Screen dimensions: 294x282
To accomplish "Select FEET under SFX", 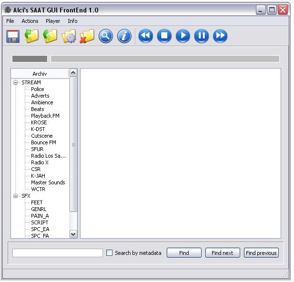I will (37, 202).
